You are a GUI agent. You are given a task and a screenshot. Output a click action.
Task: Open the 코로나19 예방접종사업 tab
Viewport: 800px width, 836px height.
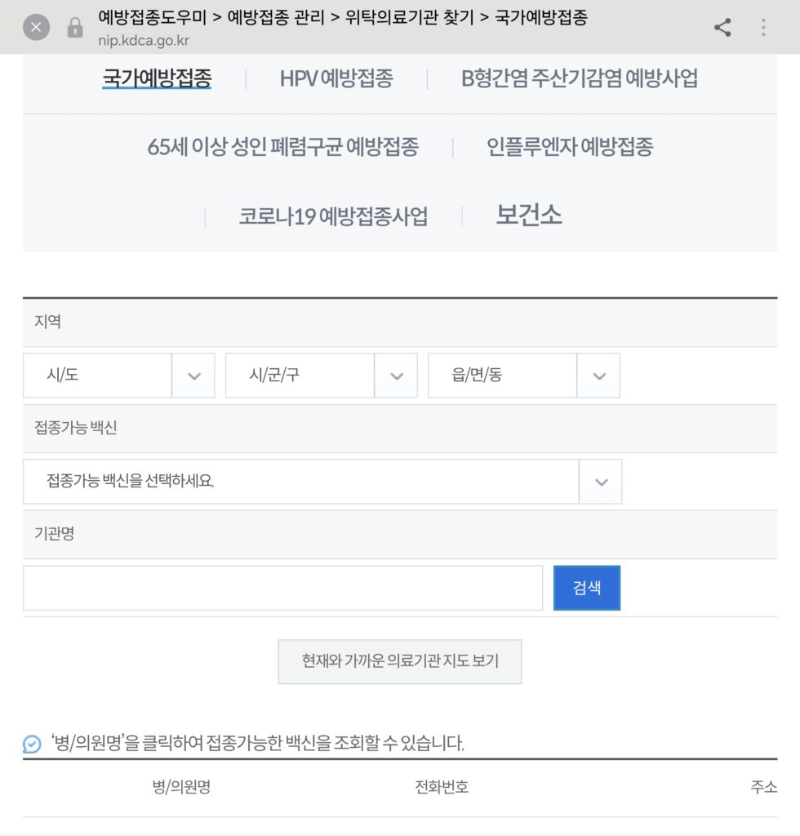(x=333, y=216)
